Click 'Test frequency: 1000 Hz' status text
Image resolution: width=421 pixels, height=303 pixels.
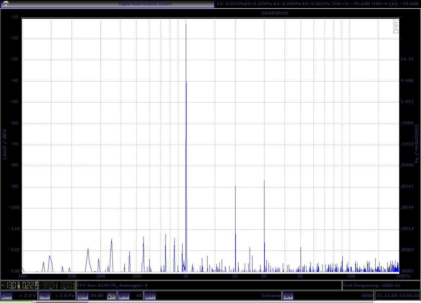[372, 286]
